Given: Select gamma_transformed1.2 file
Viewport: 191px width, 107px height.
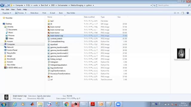Looking at the screenshot, I should (x=59, y=53).
